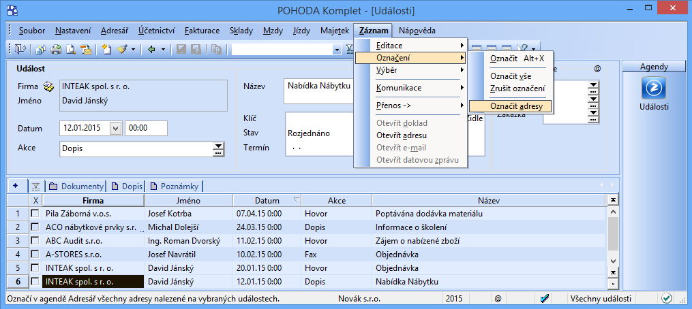Image resolution: width=692 pixels, height=309 pixels.
Task: Select the funnel filter tab above table
Action: pos(35,186)
